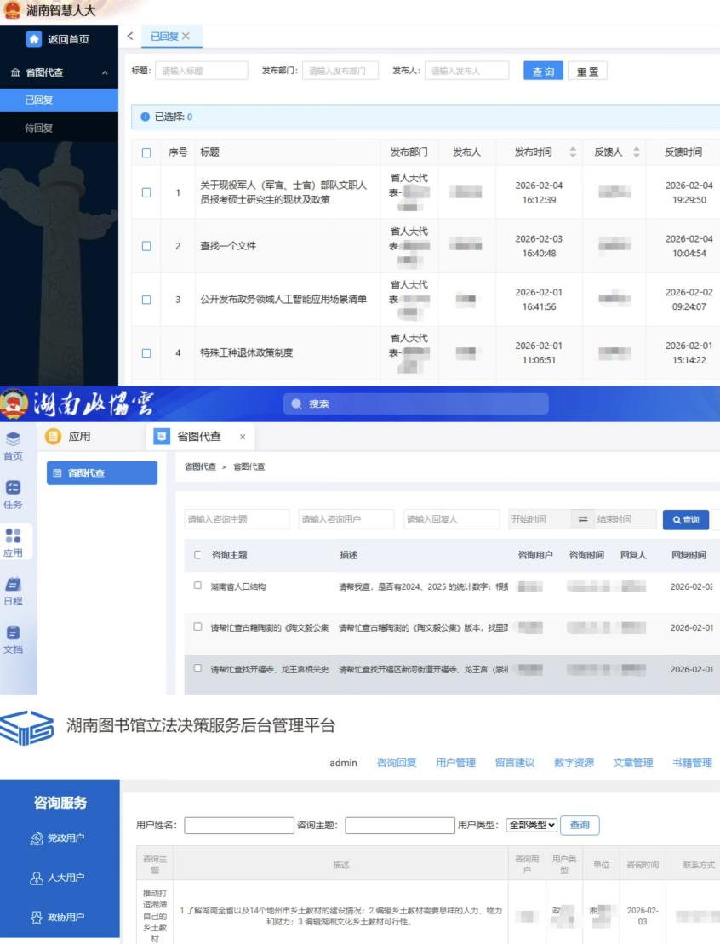Select checkbox beside 湖南省人口结构
The height and width of the screenshot is (944, 720).
click(x=197, y=586)
